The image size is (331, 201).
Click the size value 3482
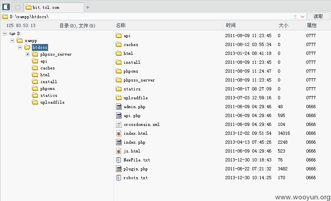tap(283, 169)
